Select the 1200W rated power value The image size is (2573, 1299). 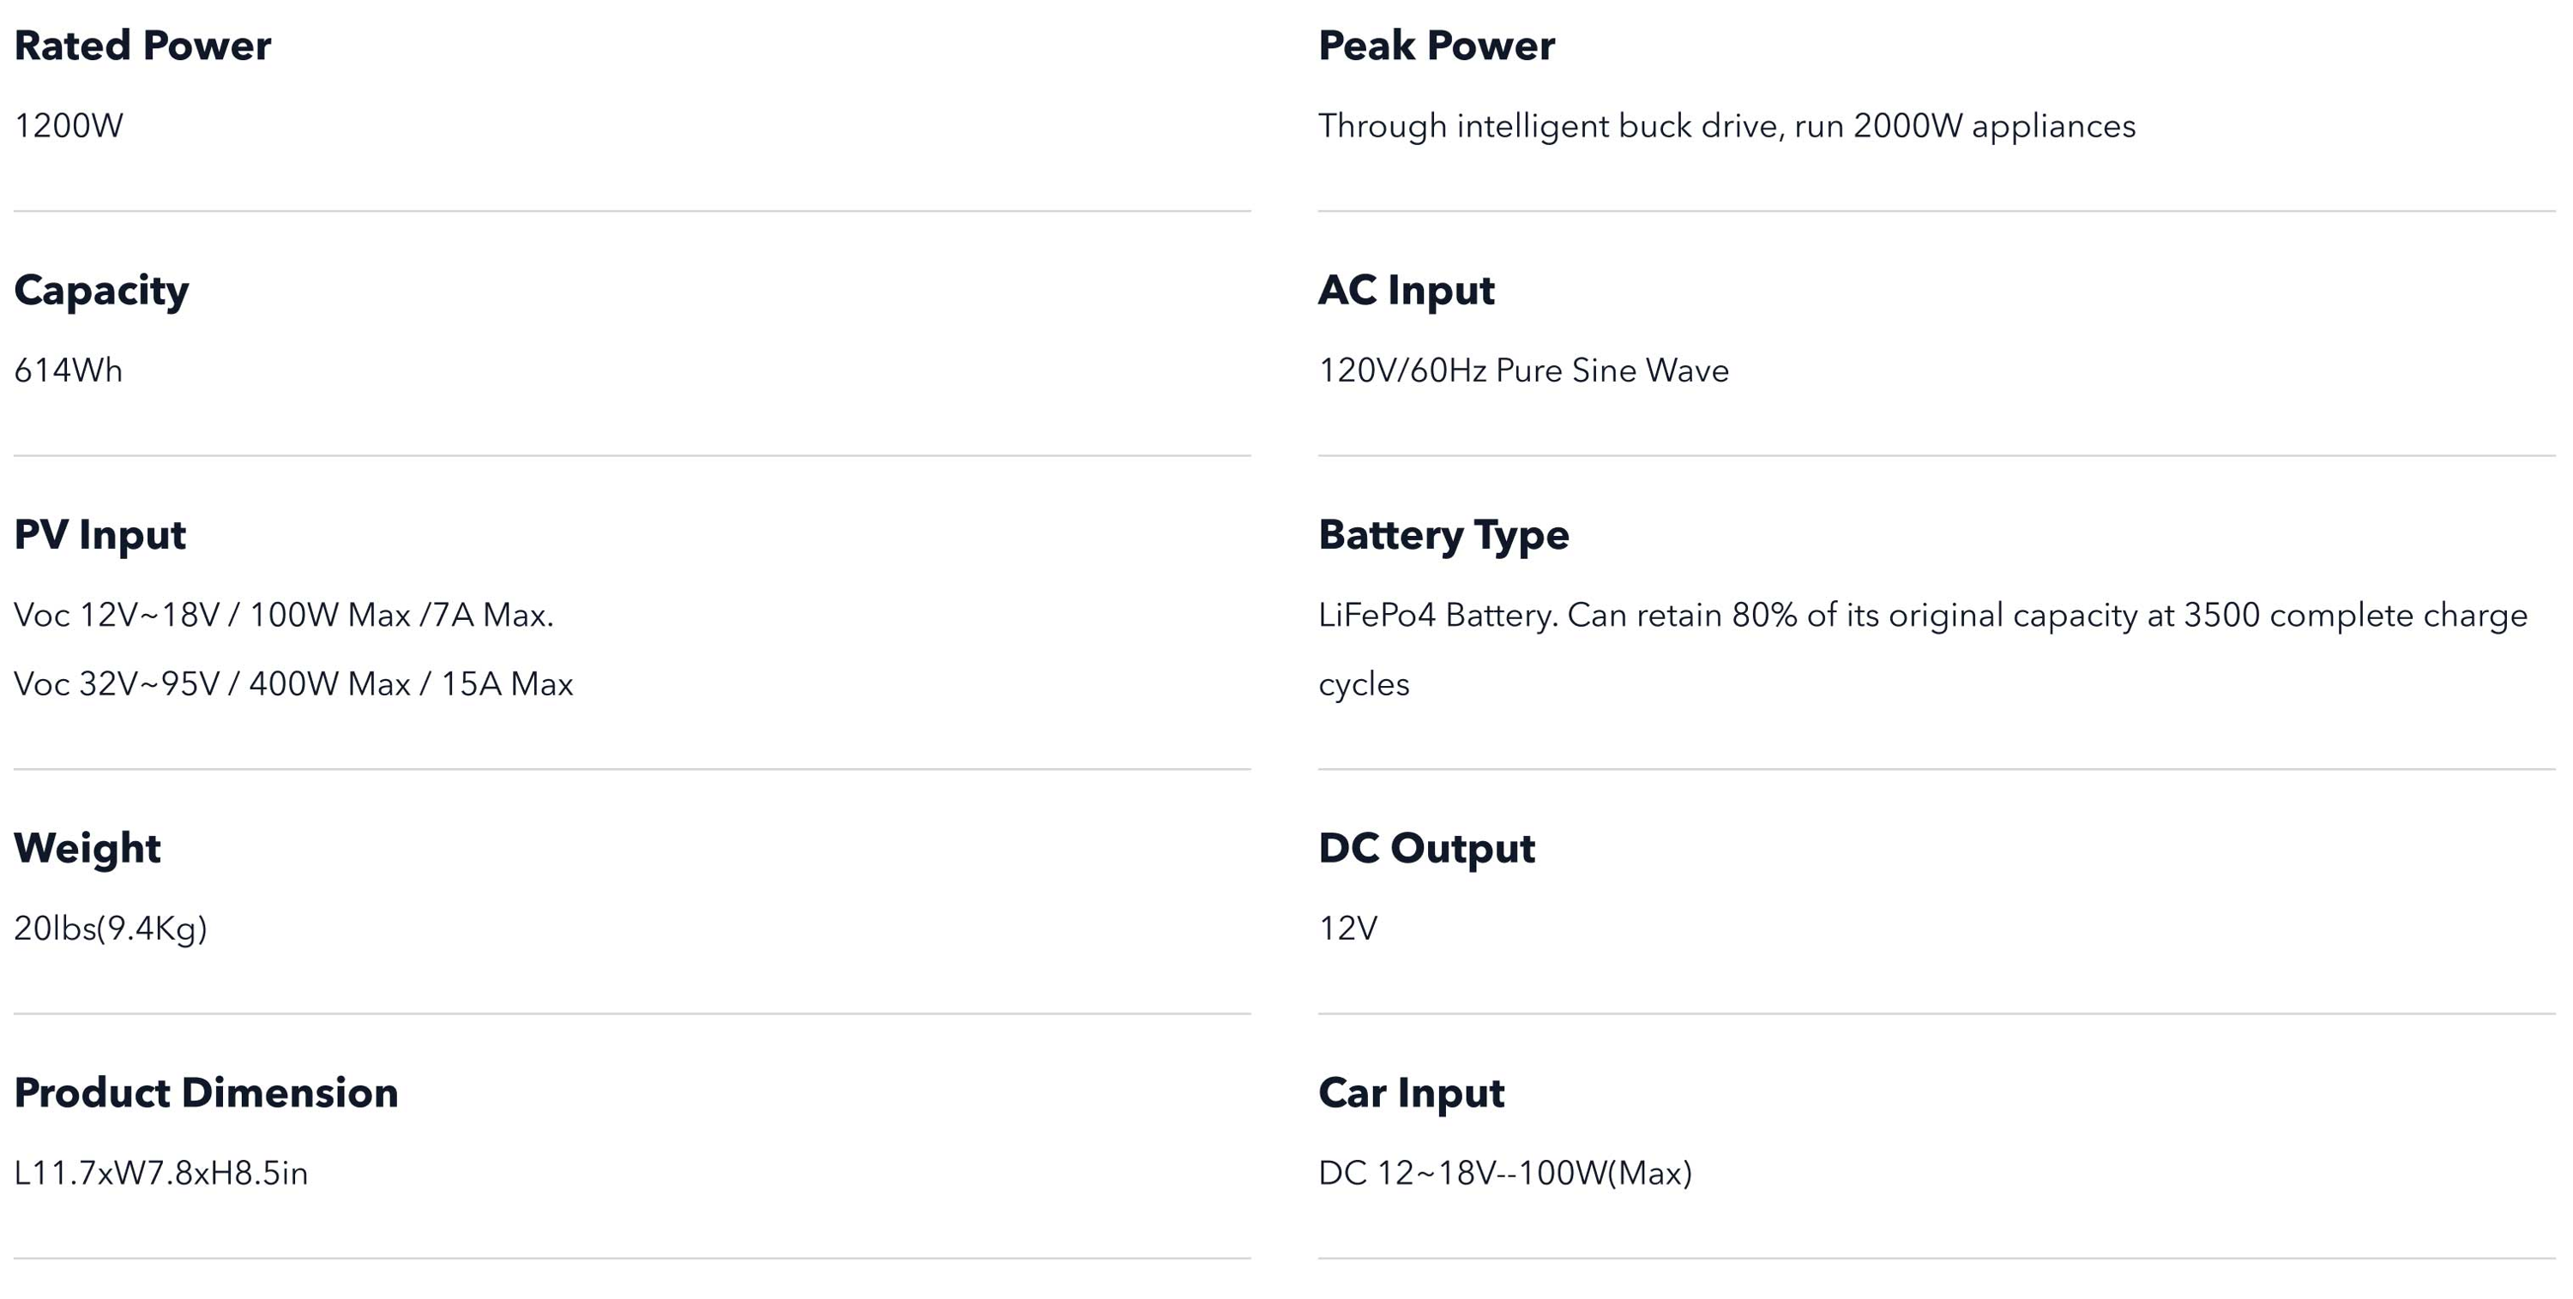(x=68, y=126)
